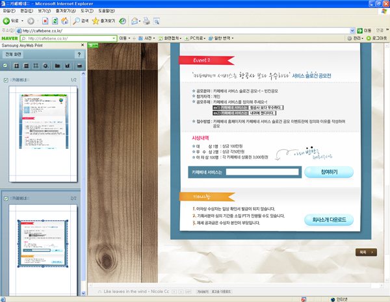Open the 편집(E) menu
The height and width of the screenshot is (302, 390).
[x=27, y=11]
